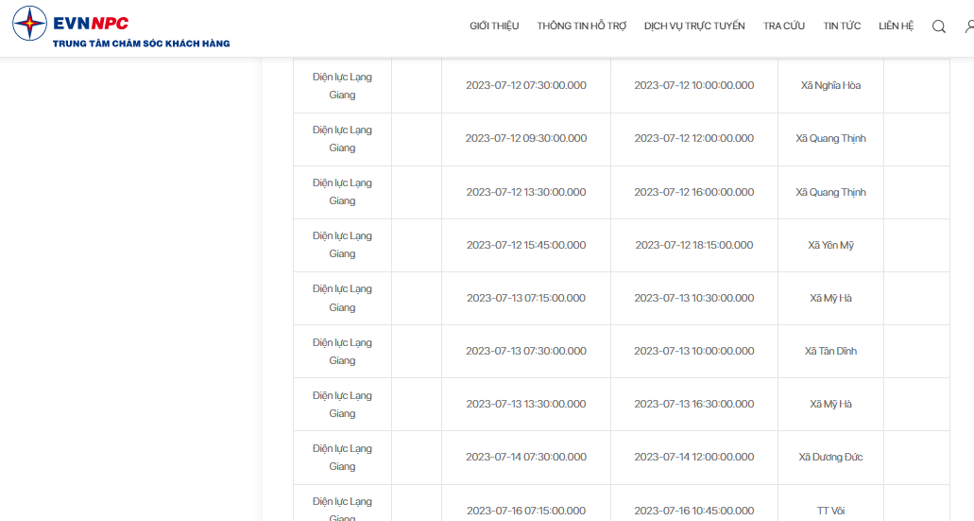Open the search magnifier icon
Viewport: 974px width, 521px height.
coord(939,26)
